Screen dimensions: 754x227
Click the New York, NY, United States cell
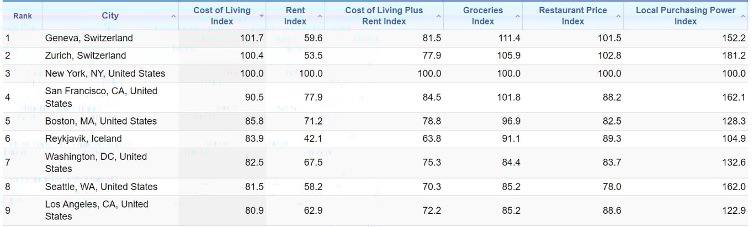click(105, 73)
